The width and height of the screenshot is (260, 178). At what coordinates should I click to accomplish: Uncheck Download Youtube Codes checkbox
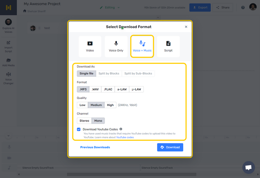[79, 129]
